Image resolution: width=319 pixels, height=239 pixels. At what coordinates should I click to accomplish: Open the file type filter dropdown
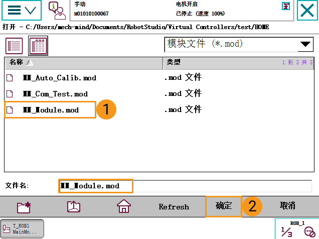point(239,44)
